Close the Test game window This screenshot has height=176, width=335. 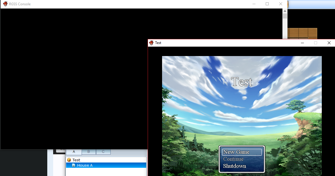tap(329, 43)
